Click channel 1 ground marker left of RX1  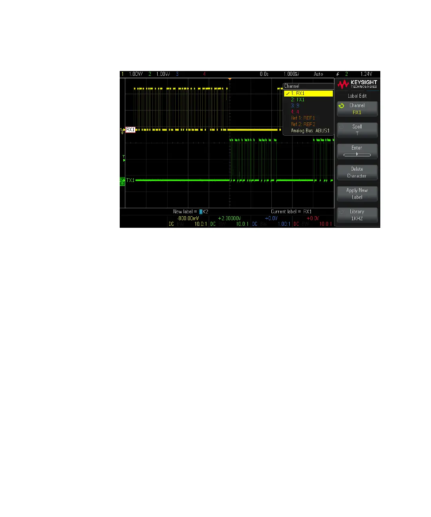[123, 130]
